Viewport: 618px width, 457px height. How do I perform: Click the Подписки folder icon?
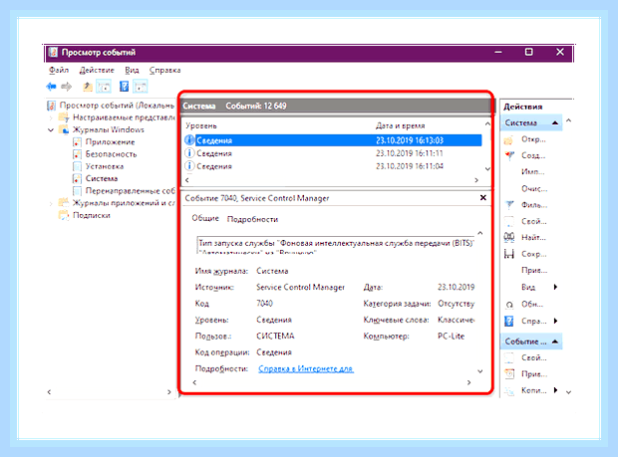click(x=64, y=215)
